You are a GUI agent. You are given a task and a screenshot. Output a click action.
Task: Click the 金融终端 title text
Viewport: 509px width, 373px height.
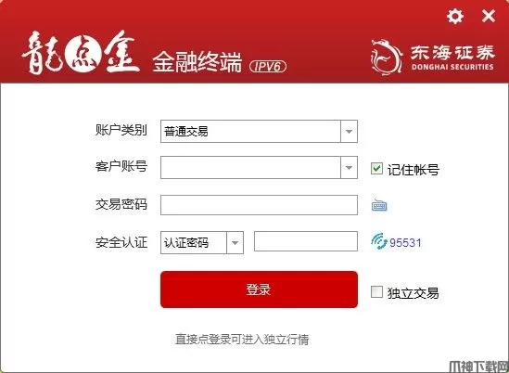coord(197,61)
